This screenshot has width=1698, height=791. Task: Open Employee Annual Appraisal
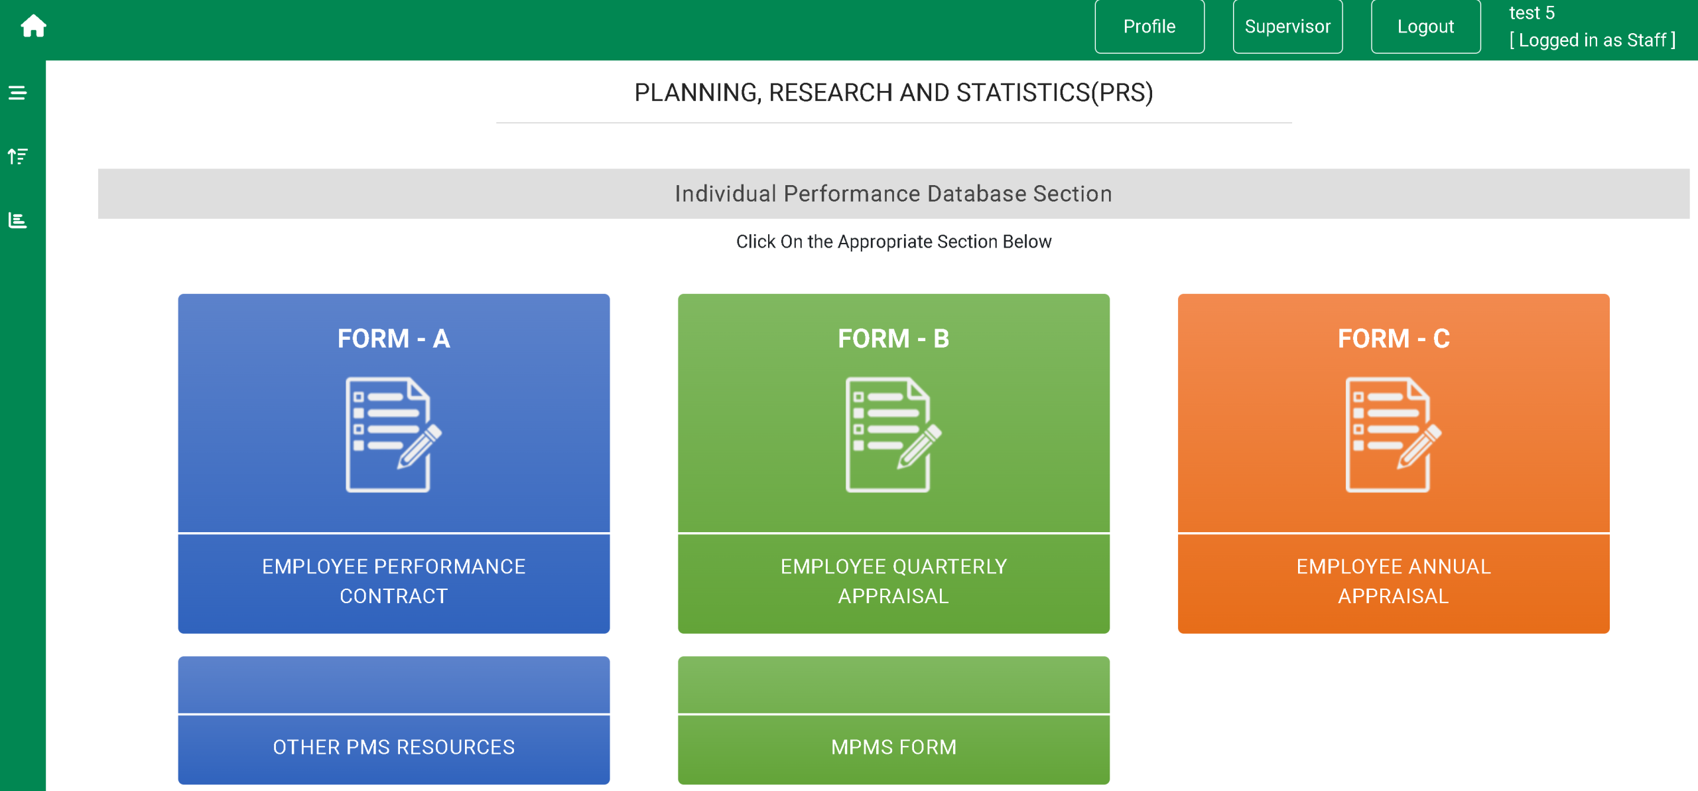[x=1393, y=581]
